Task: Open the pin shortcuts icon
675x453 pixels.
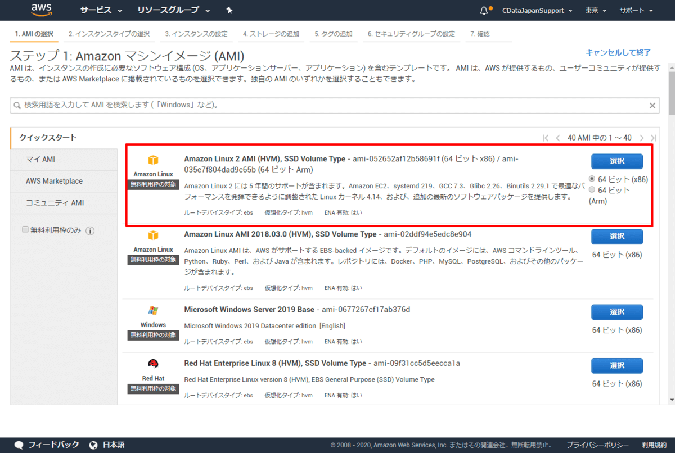Action: click(229, 10)
